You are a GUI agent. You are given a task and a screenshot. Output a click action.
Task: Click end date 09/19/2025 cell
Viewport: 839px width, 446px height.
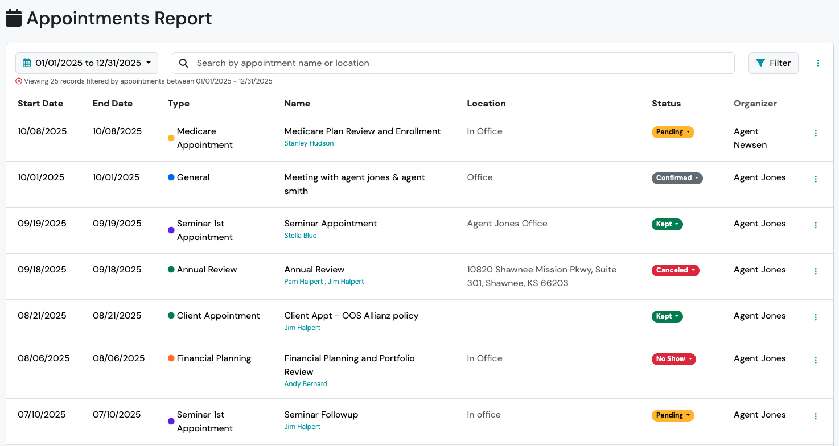(x=117, y=224)
